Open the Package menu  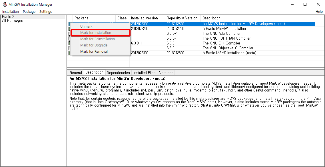coord(29,12)
